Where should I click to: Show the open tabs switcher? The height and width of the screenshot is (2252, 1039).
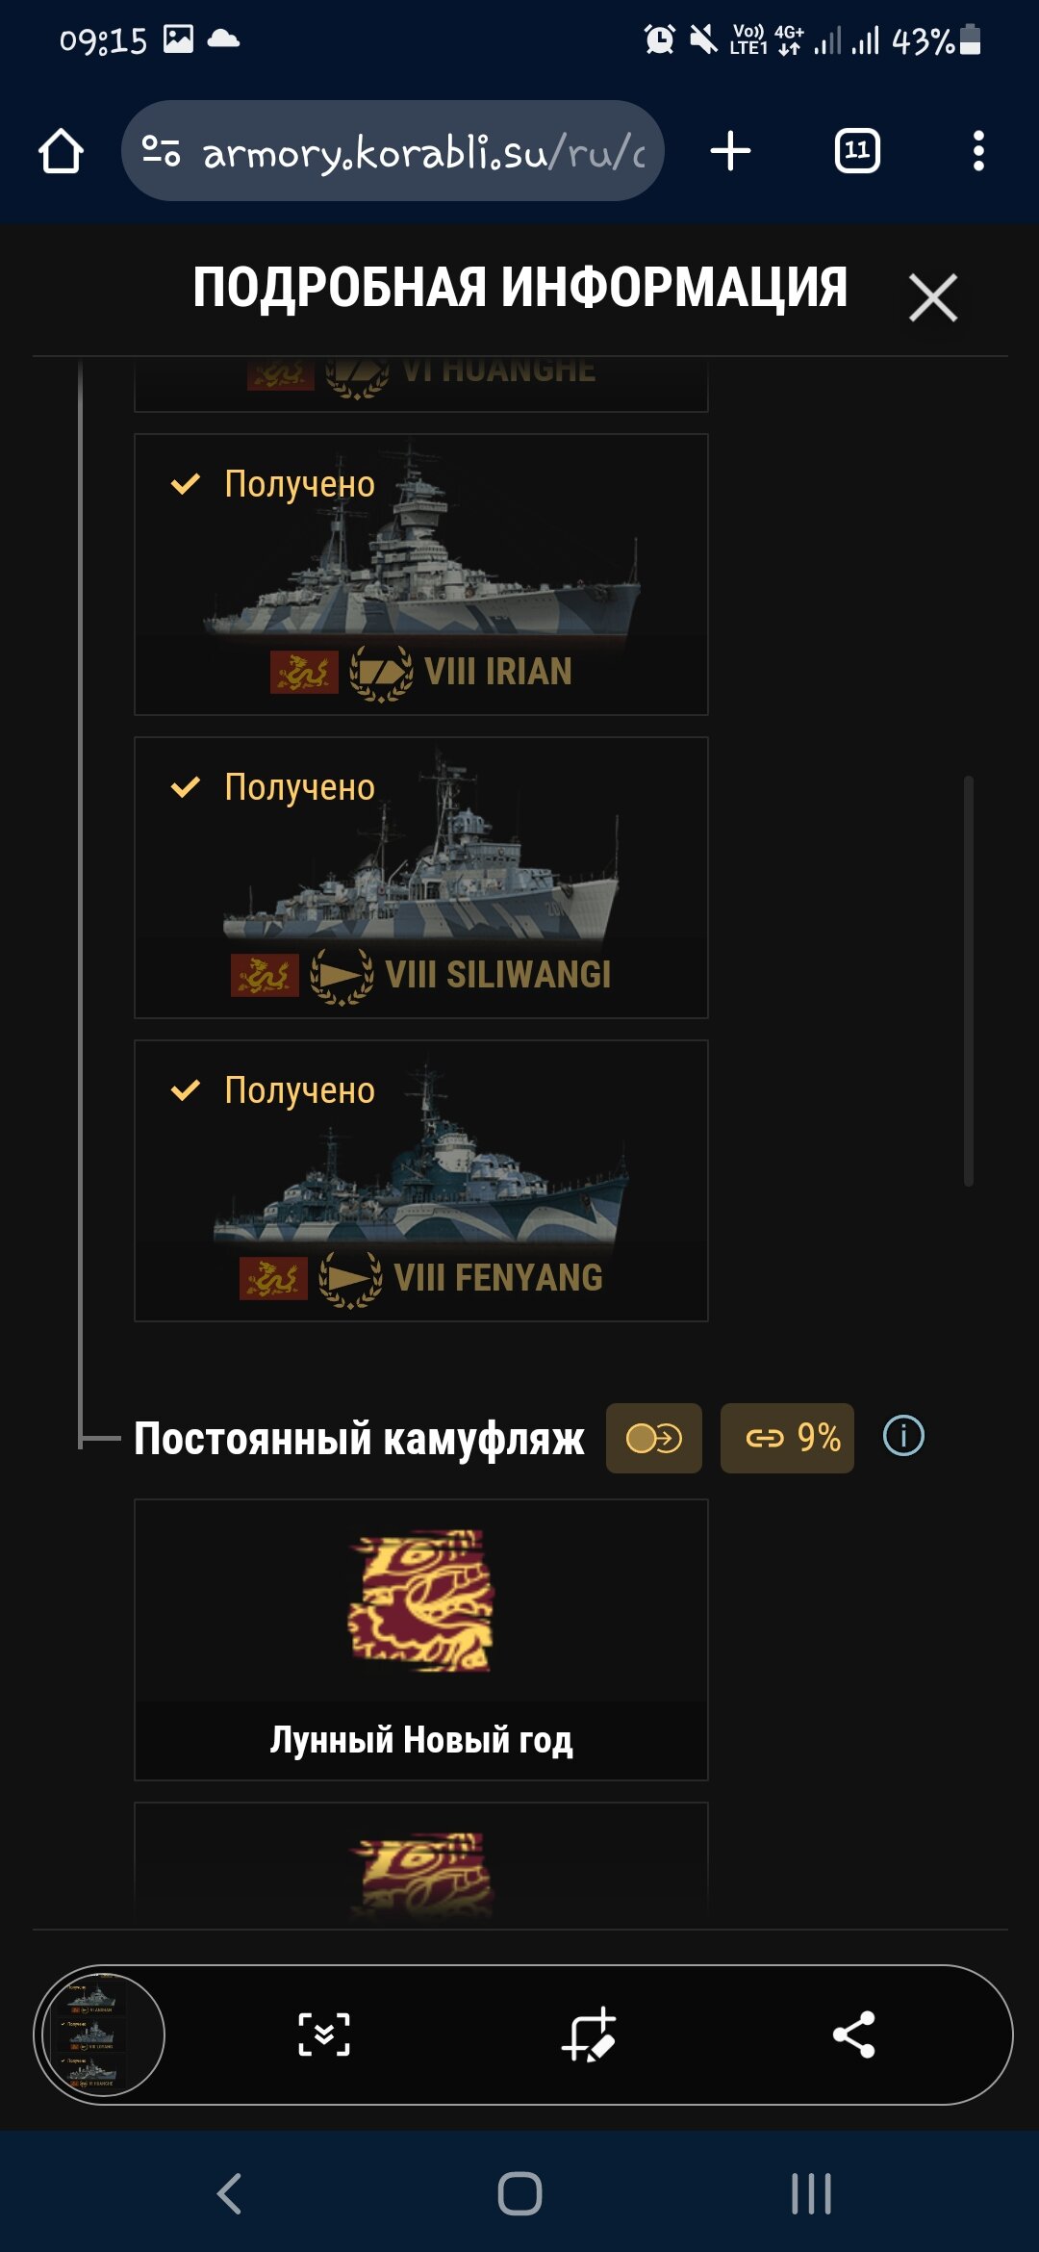tap(856, 151)
